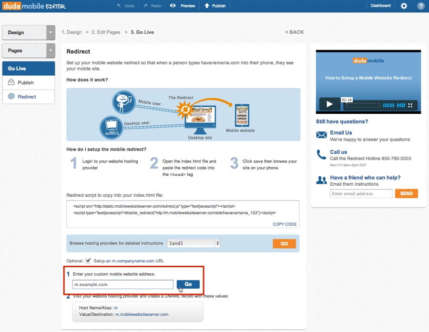The width and height of the screenshot is (429, 332).
Task: Toggle the m.companyname.com URL setup checkbox
Action: 88,261
